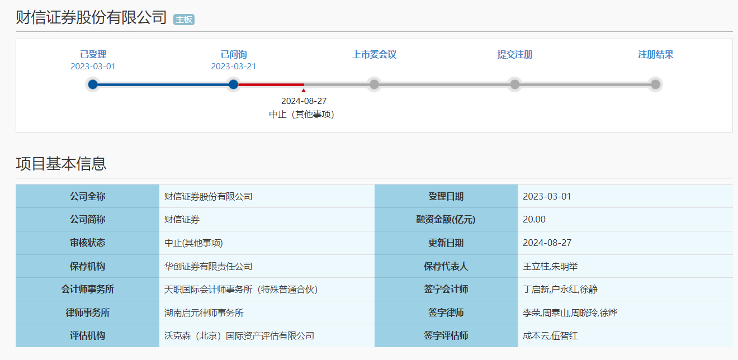Click the 注册结果 timeline node dot
The width and height of the screenshot is (738, 360).
(x=656, y=84)
